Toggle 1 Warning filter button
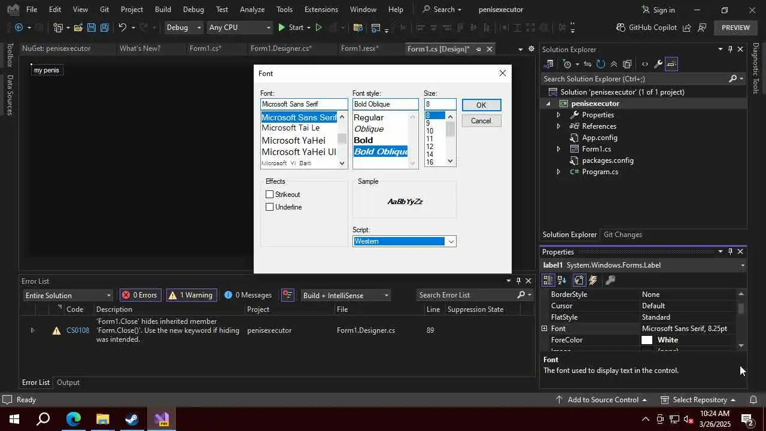This screenshot has height=431, width=766. (190, 295)
